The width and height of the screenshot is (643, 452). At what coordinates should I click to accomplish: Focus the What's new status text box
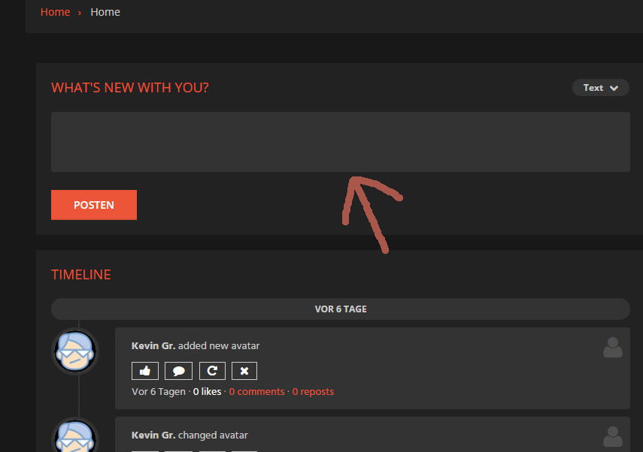(x=341, y=142)
